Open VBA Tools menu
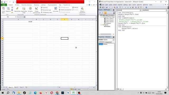Image resolution: width=169 pixels, height=95 pixels. [x=134, y=5]
